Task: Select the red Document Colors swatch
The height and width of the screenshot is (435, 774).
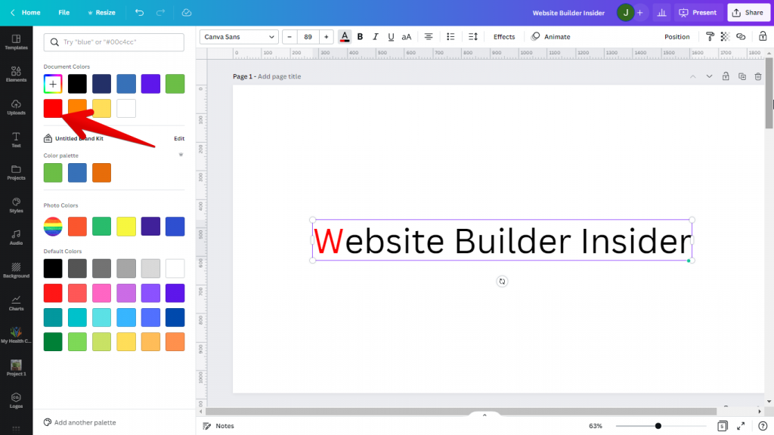Action: click(x=52, y=108)
